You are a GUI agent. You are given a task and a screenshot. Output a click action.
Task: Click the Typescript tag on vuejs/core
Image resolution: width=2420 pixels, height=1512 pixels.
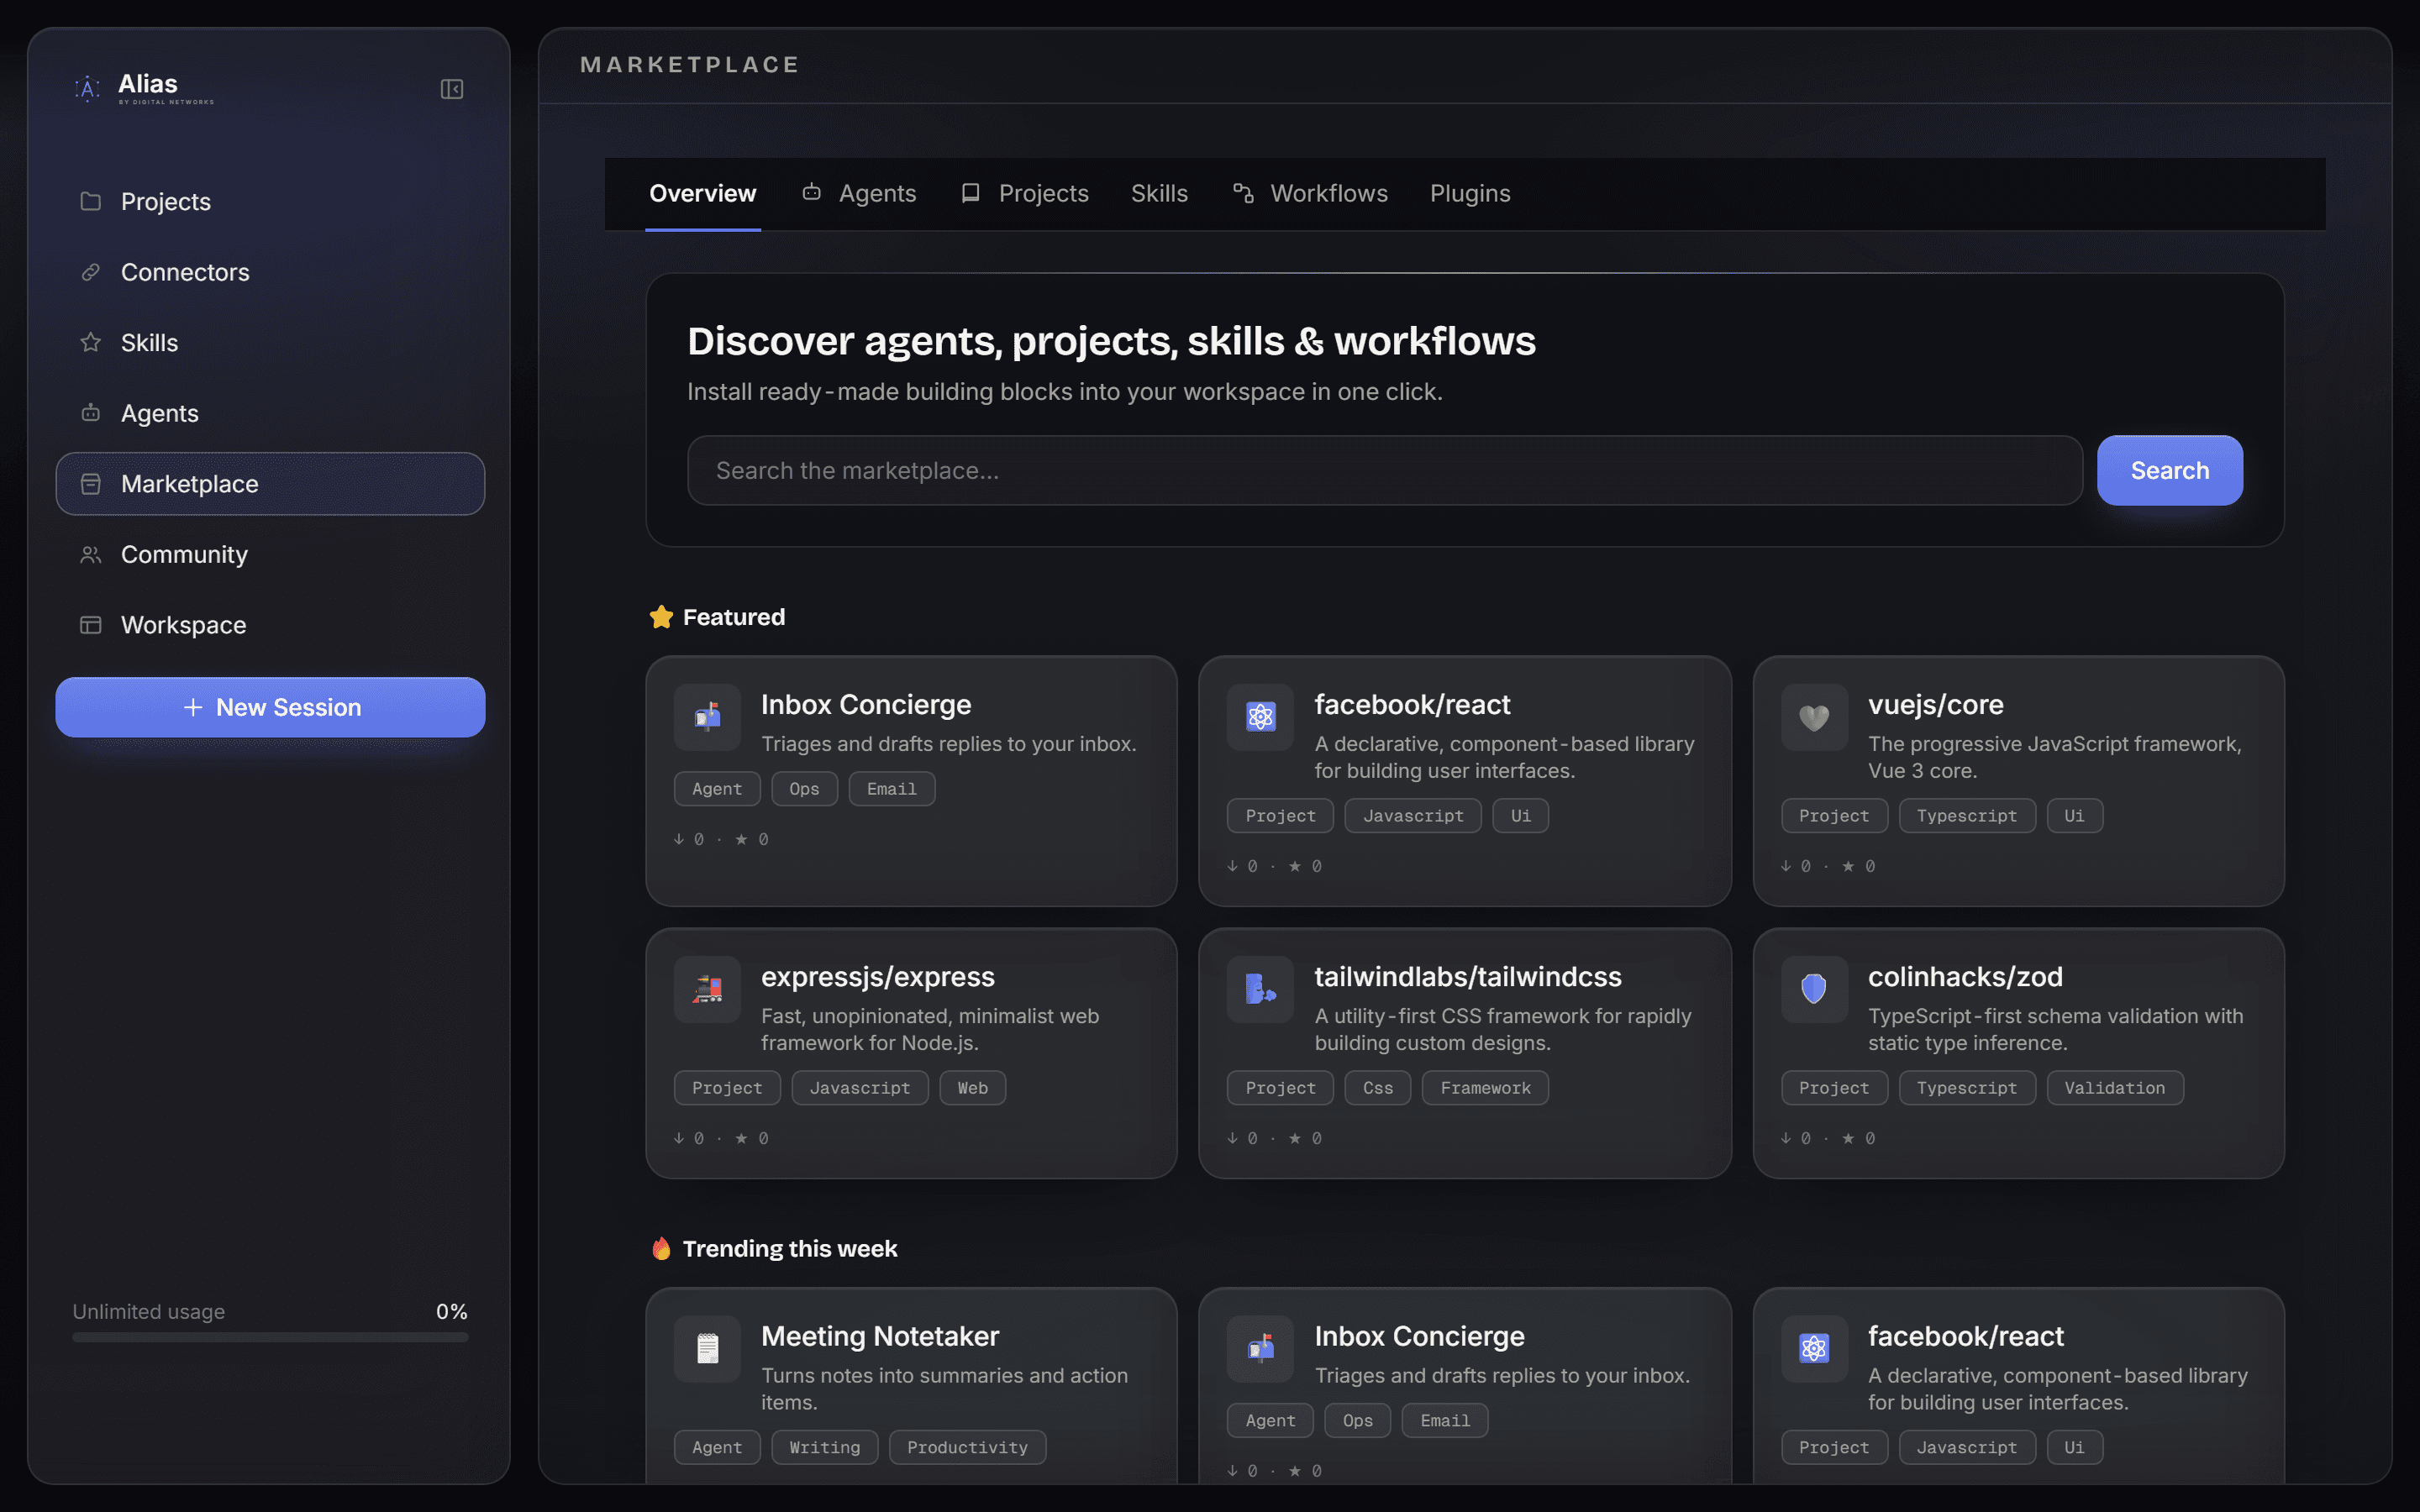[1967, 816]
